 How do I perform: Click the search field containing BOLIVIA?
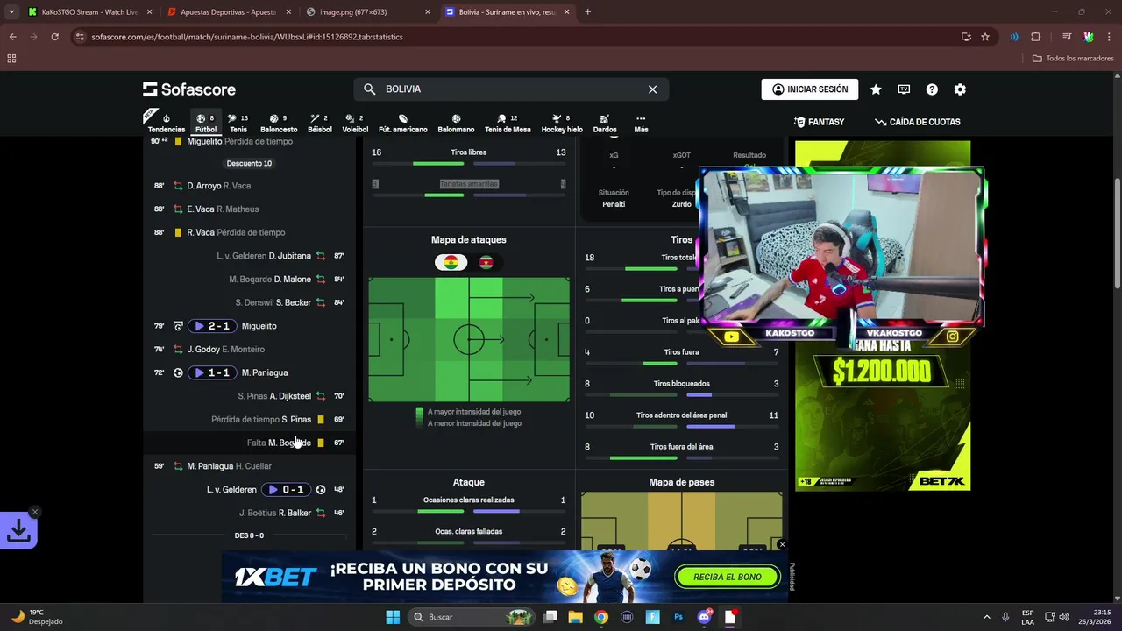coord(511,89)
